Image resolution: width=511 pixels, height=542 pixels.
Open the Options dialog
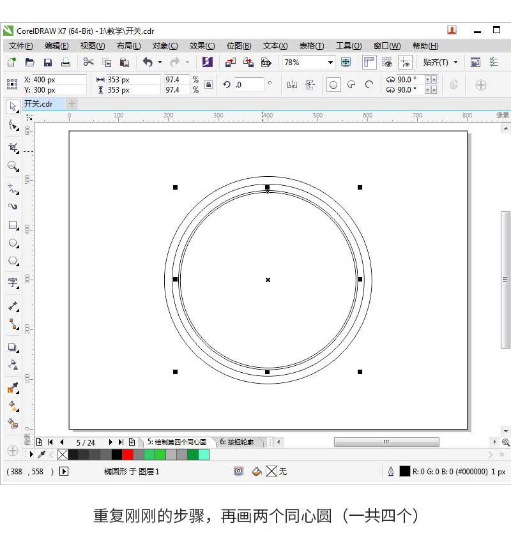pos(494,62)
